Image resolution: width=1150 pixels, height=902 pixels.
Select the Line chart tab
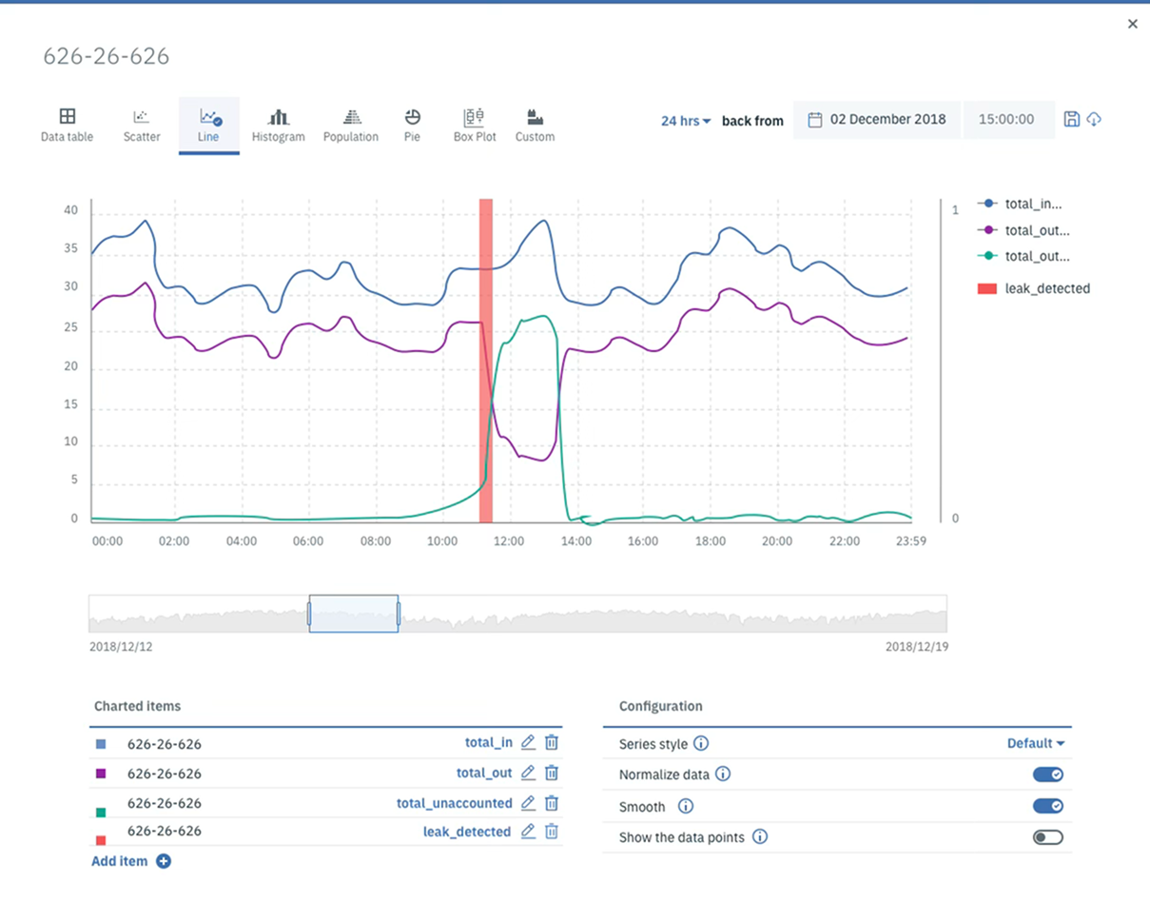[209, 126]
